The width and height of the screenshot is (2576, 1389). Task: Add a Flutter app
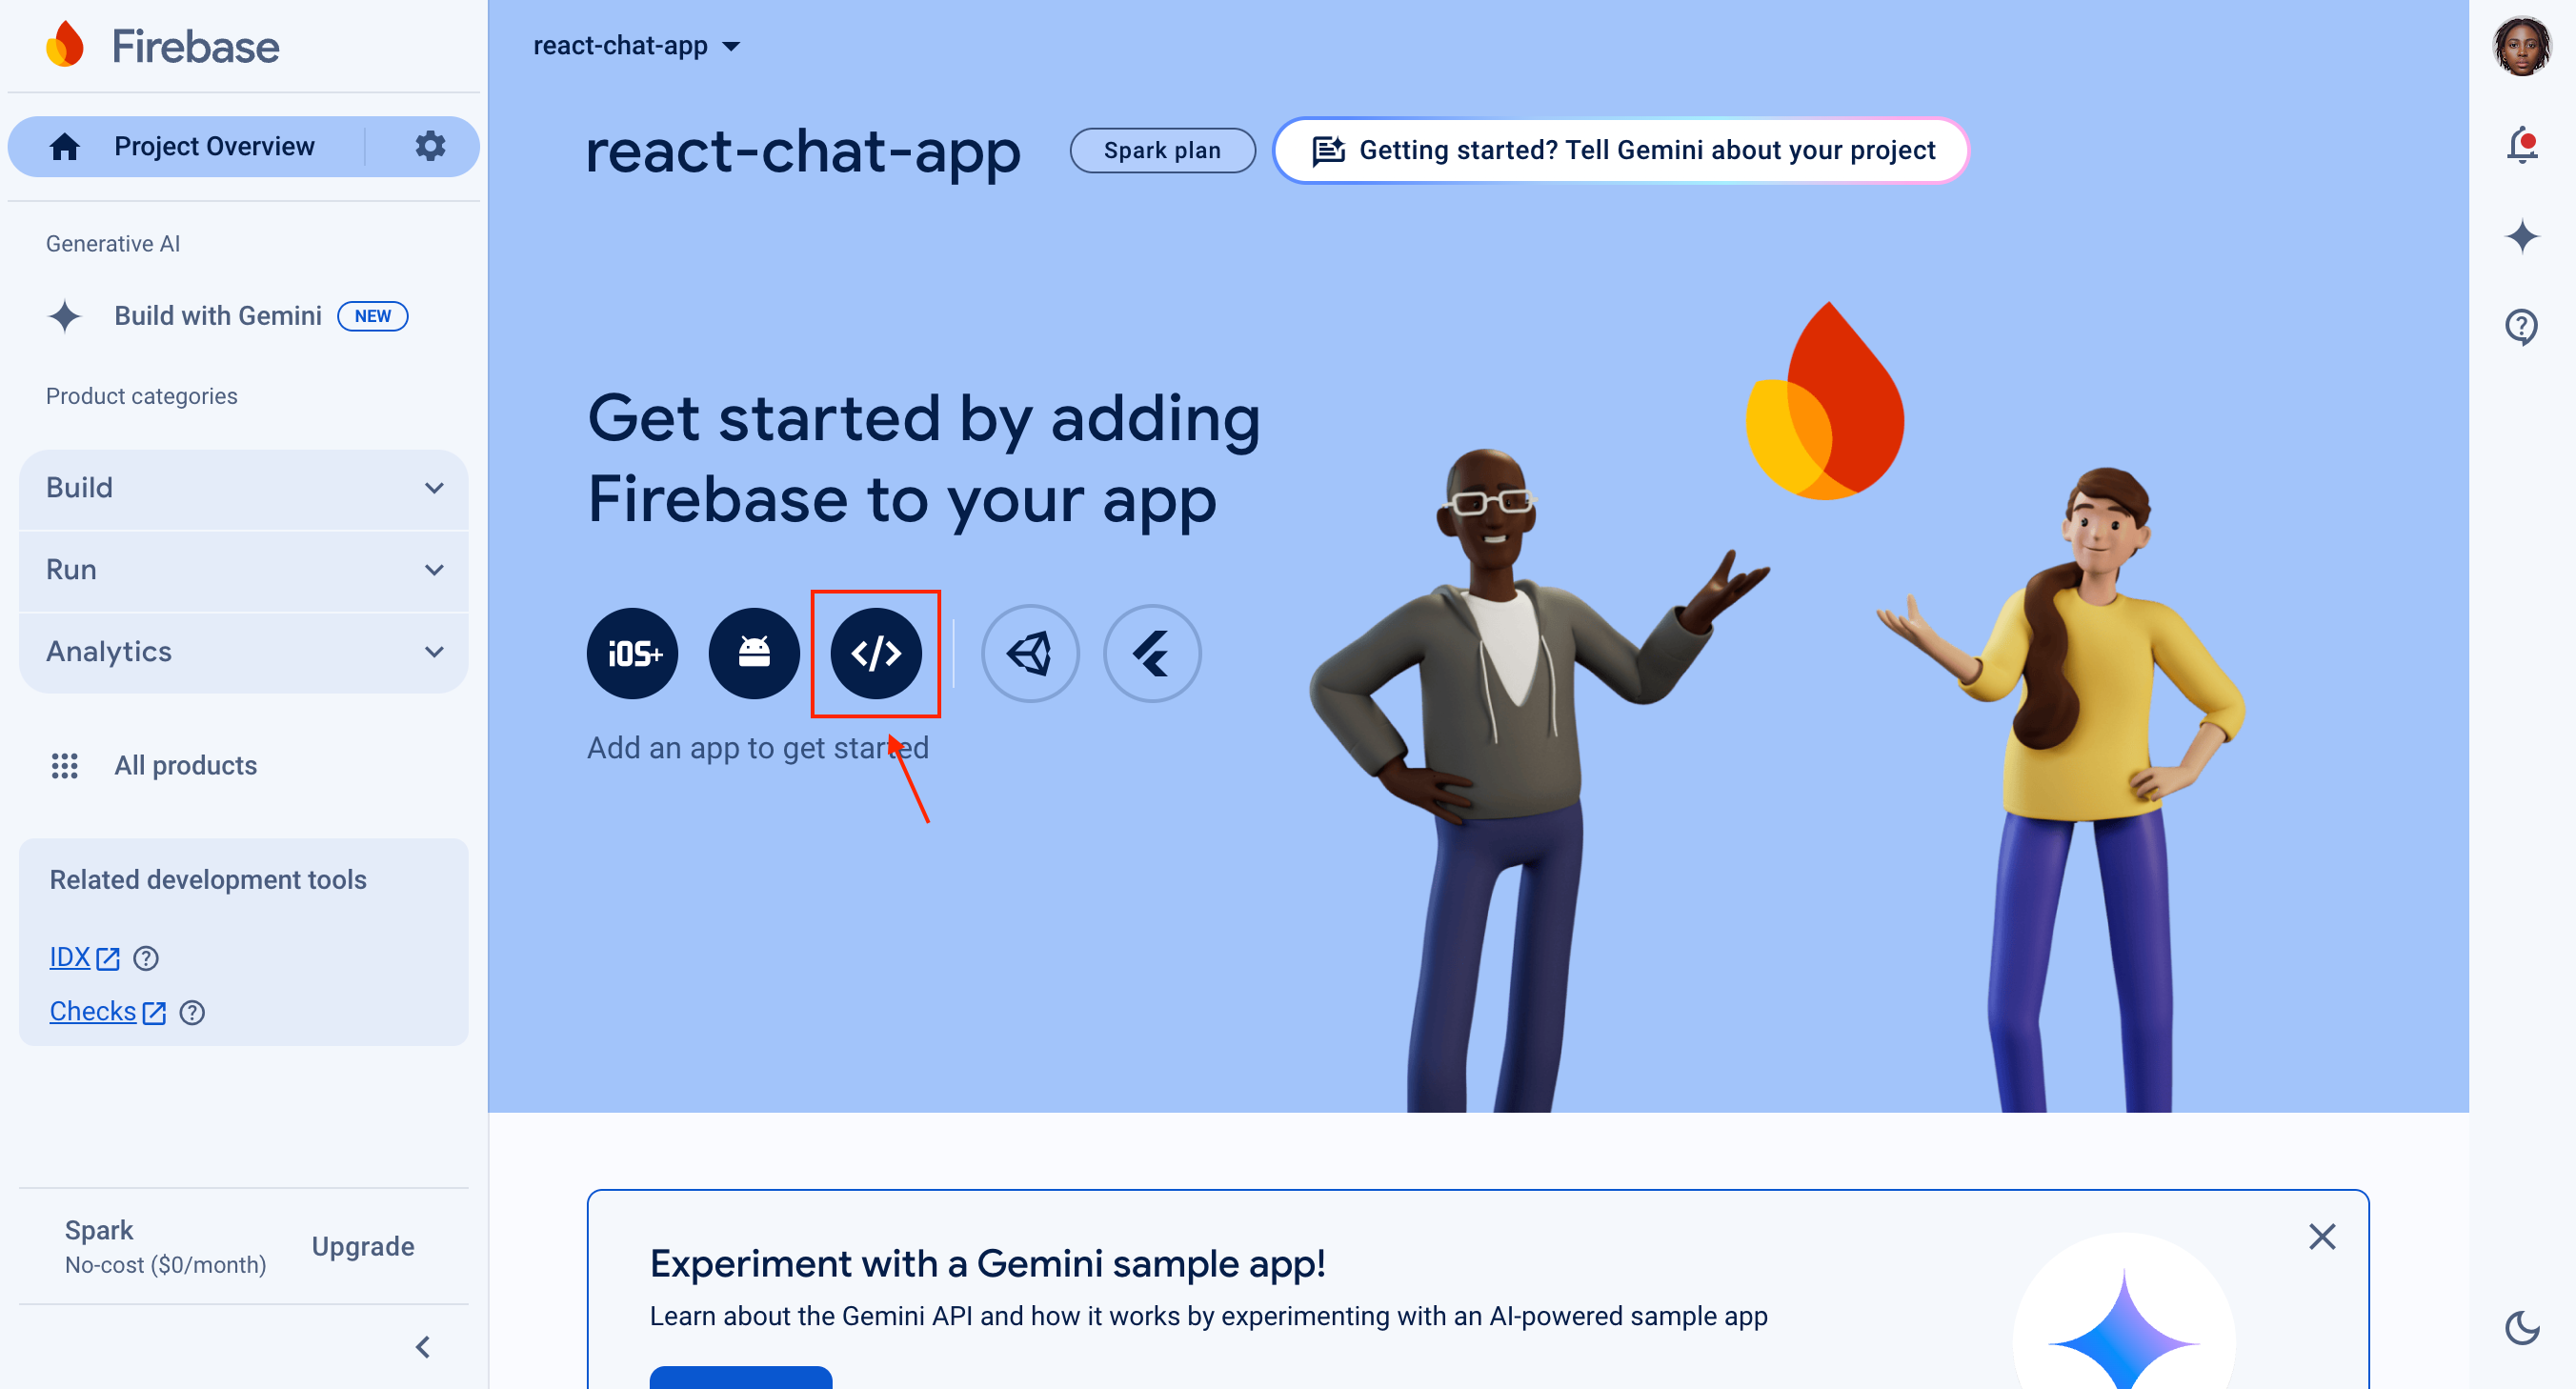(1152, 653)
